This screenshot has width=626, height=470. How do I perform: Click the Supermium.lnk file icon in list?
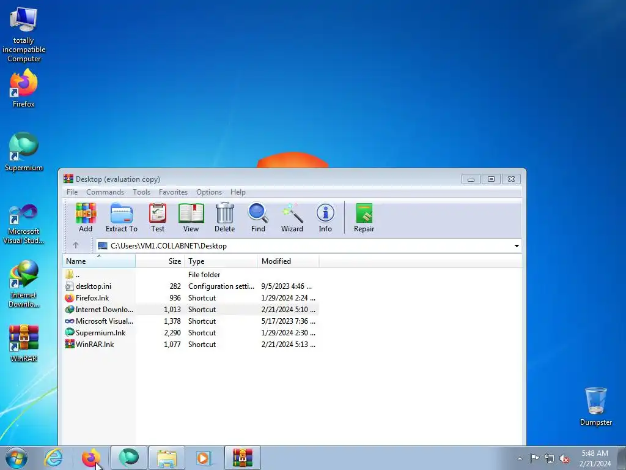click(x=70, y=332)
